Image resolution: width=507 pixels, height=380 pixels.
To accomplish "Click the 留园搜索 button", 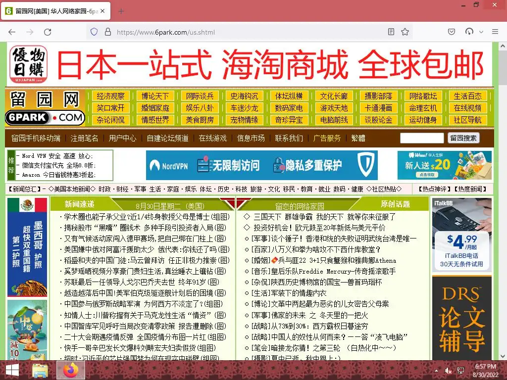I will point(463,138).
